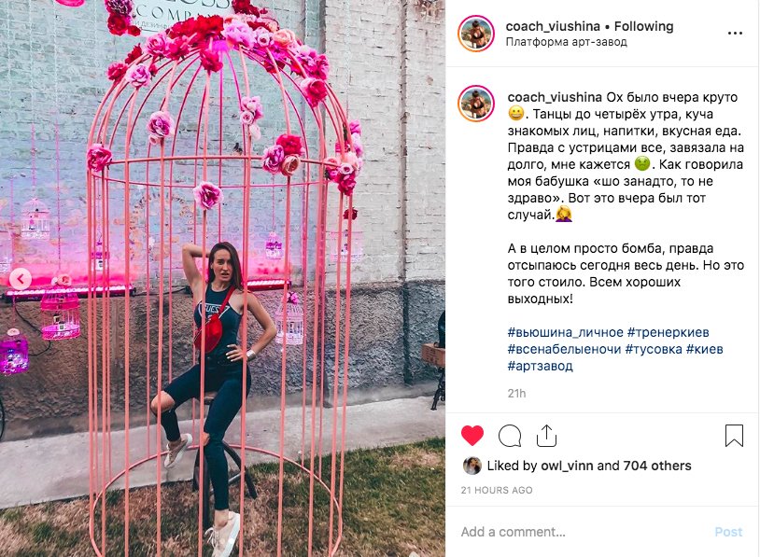
Task: Open owl_vinn's small avatar near likes
Action: [x=472, y=466]
